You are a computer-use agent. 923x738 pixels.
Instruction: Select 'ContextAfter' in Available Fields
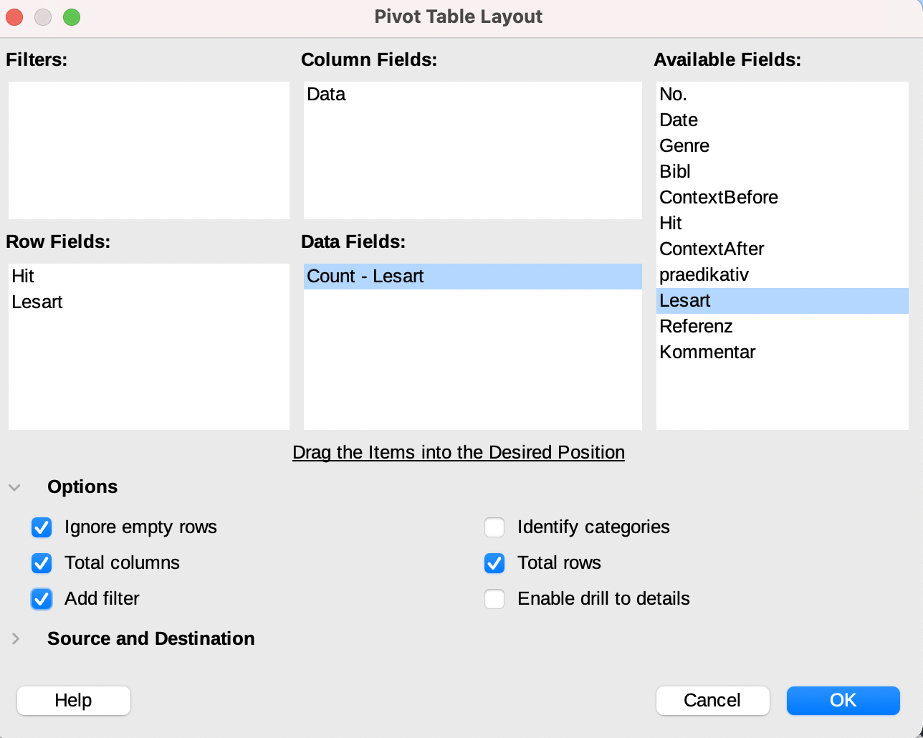click(783, 249)
